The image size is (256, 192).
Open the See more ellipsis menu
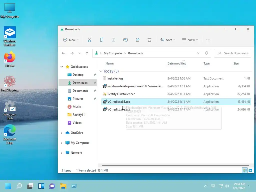(208, 40)
